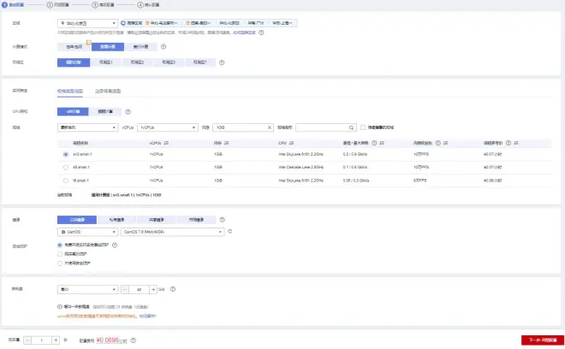Click the help icon next to the availability zone buttons

tap(222, 62)
